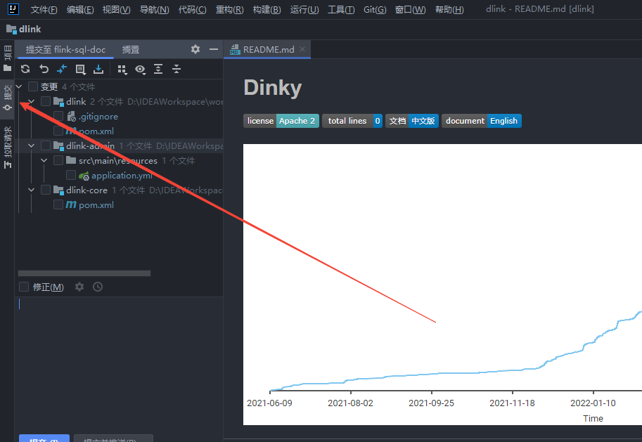Viewport: 642px width, 442px height.
Task: Click the collapse all icon
Action: tap(176, 69)
